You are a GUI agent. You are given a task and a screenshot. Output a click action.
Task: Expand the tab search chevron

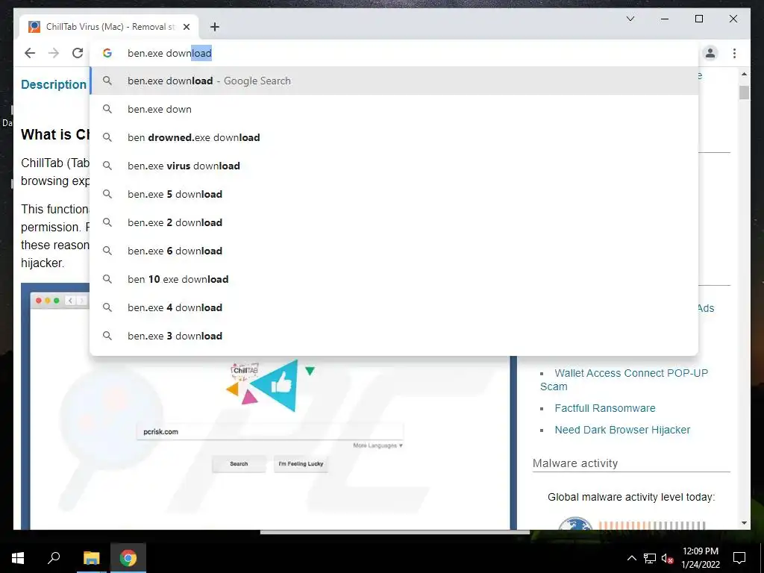coord(630,19)
